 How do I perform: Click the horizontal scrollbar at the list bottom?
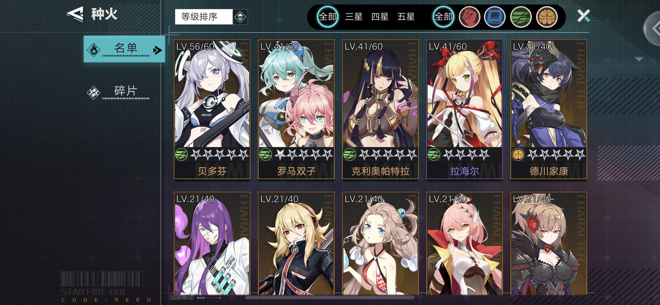click(330, 297)
